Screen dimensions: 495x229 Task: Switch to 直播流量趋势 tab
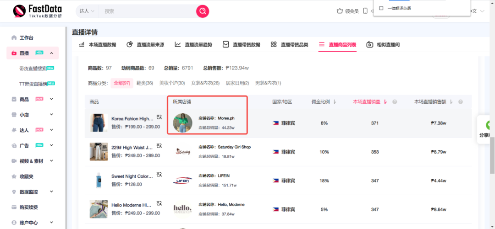193,44
